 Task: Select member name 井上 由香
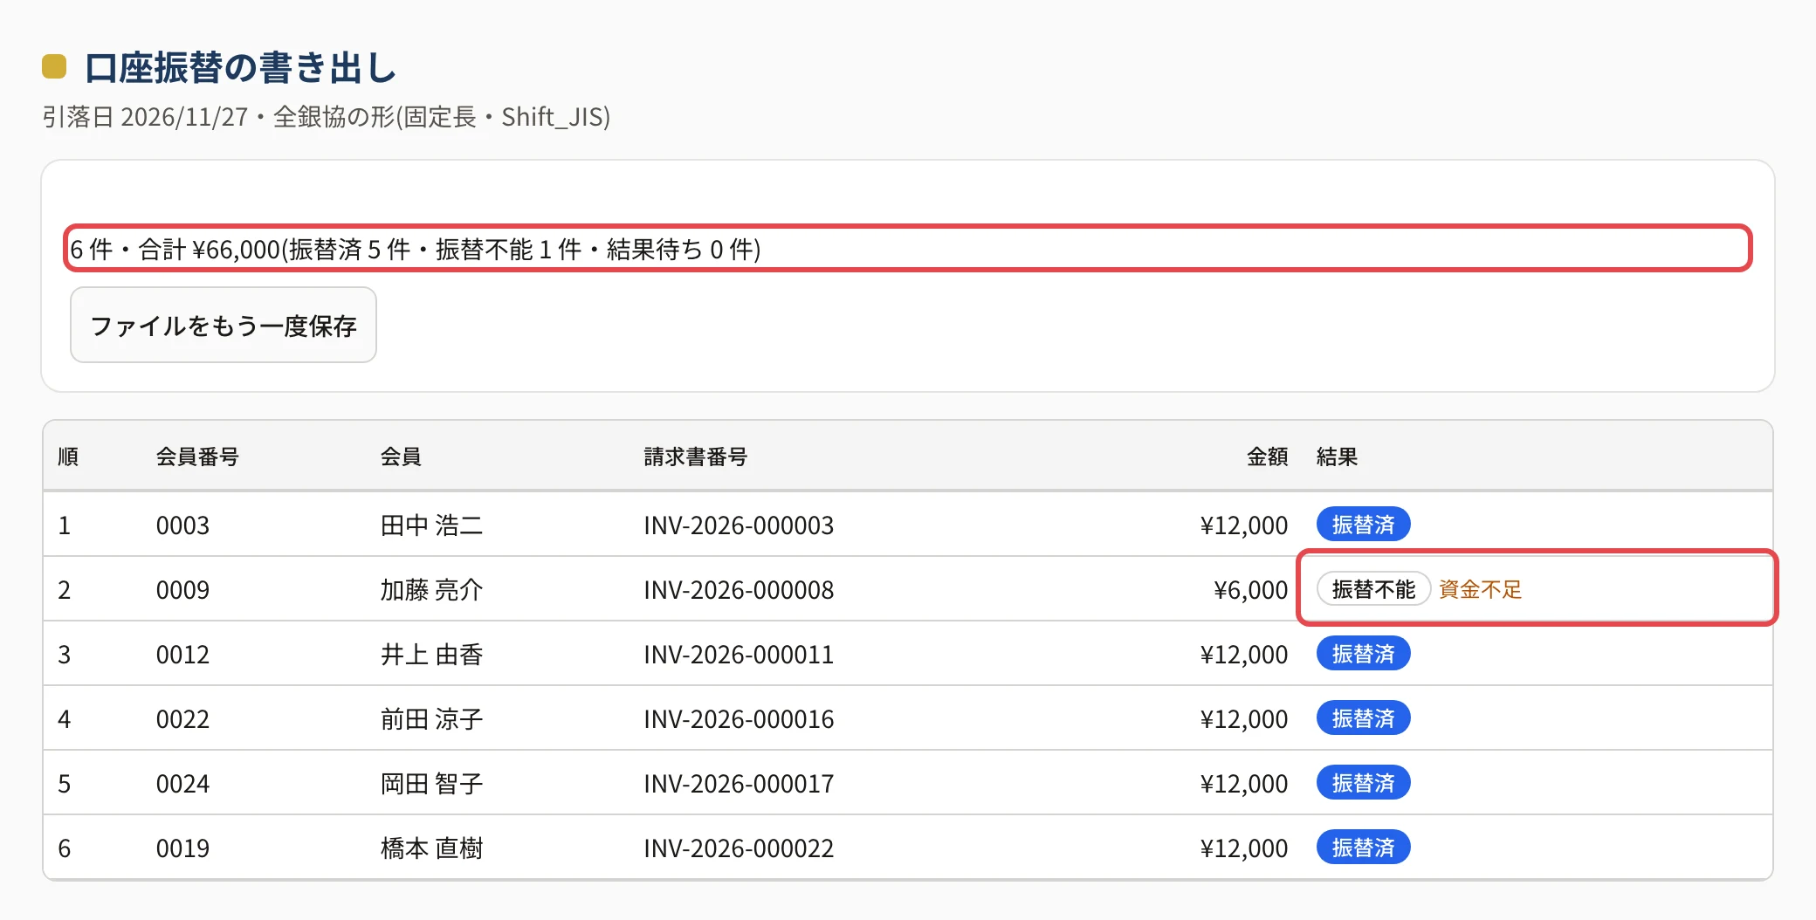point(431,655)
